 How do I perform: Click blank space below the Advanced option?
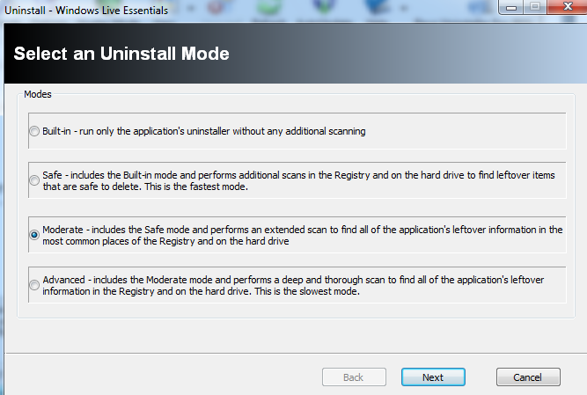point(290,309)
